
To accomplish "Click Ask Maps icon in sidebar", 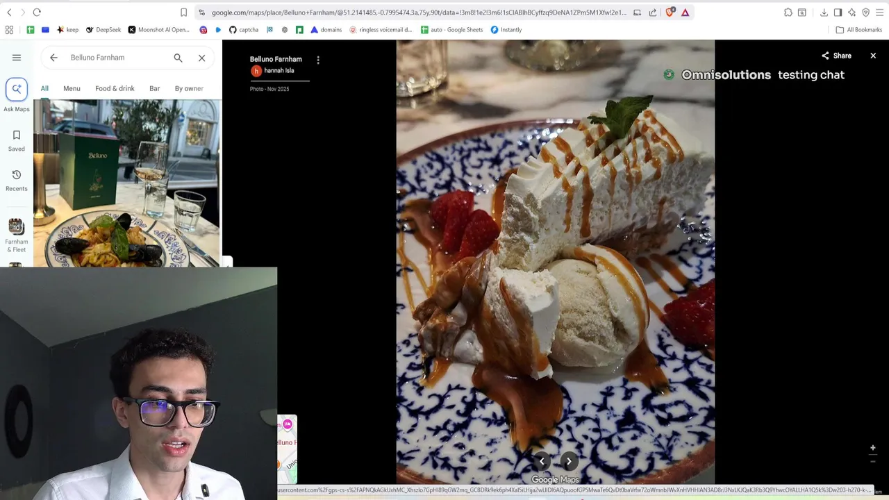I will click(x=17, y=89).
